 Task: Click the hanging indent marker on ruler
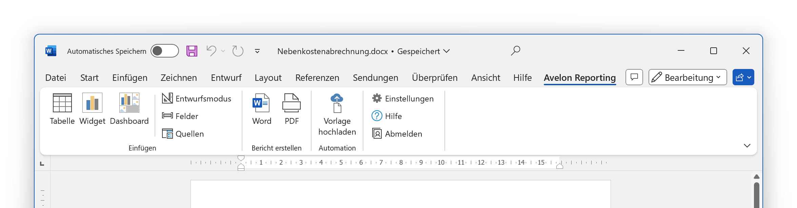pyautogui.click(x=241, y=166)
